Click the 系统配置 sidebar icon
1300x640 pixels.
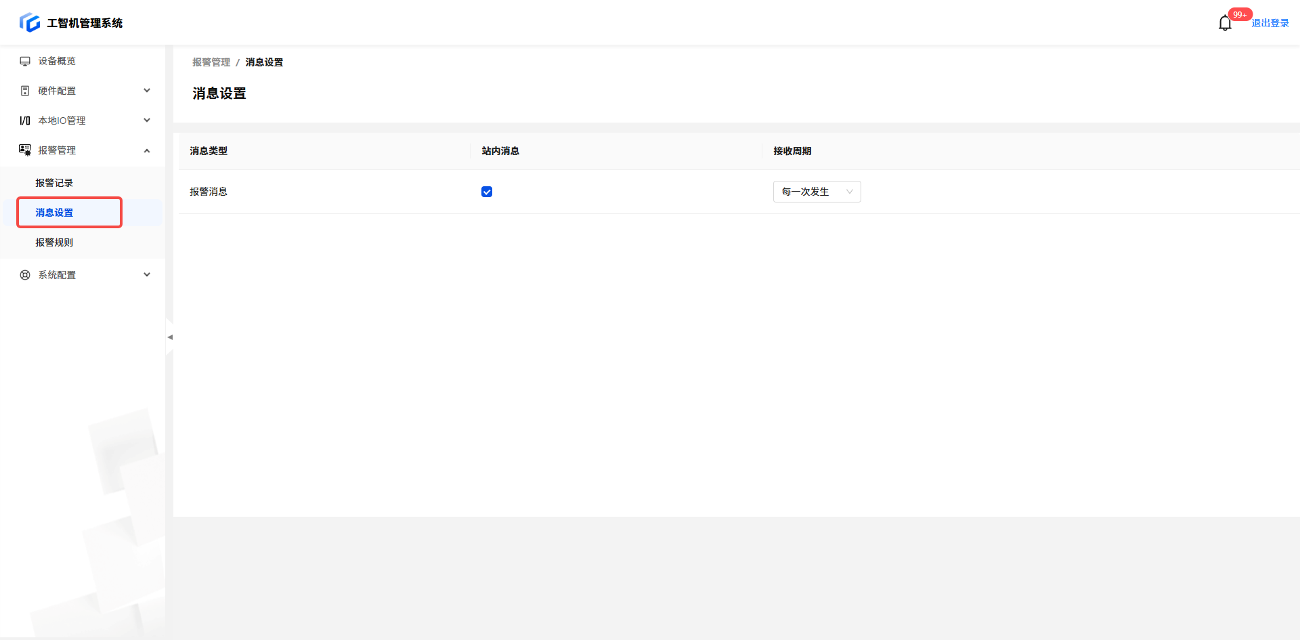point(25,275)
